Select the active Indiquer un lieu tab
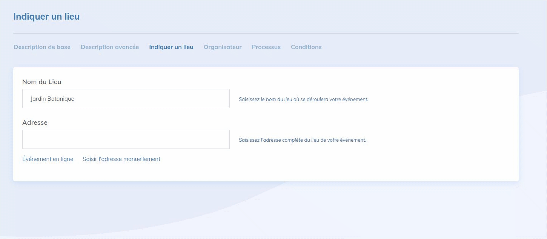 click(x=171, y=47)
